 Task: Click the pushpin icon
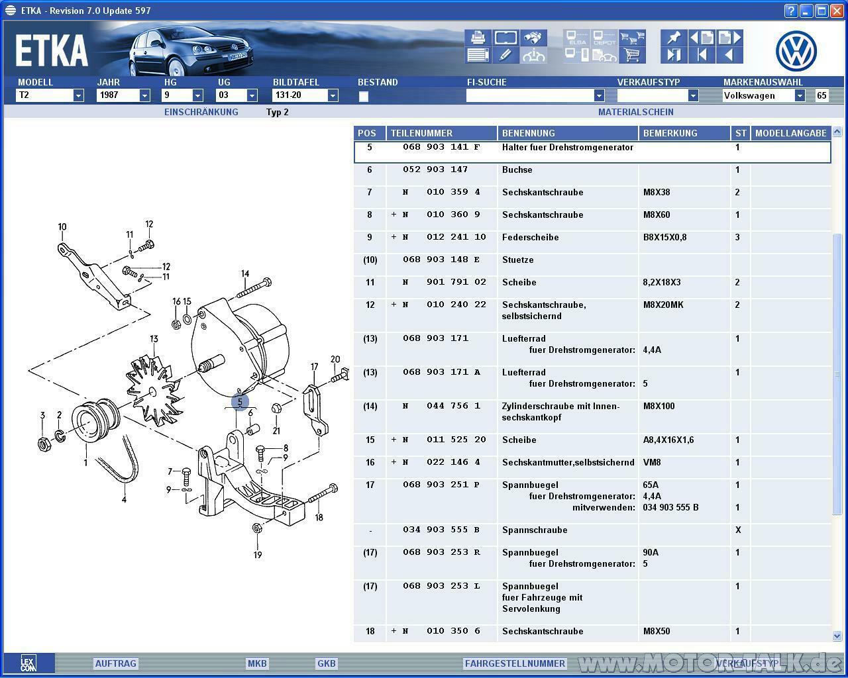pyautogui.click(x=674, y=38)
